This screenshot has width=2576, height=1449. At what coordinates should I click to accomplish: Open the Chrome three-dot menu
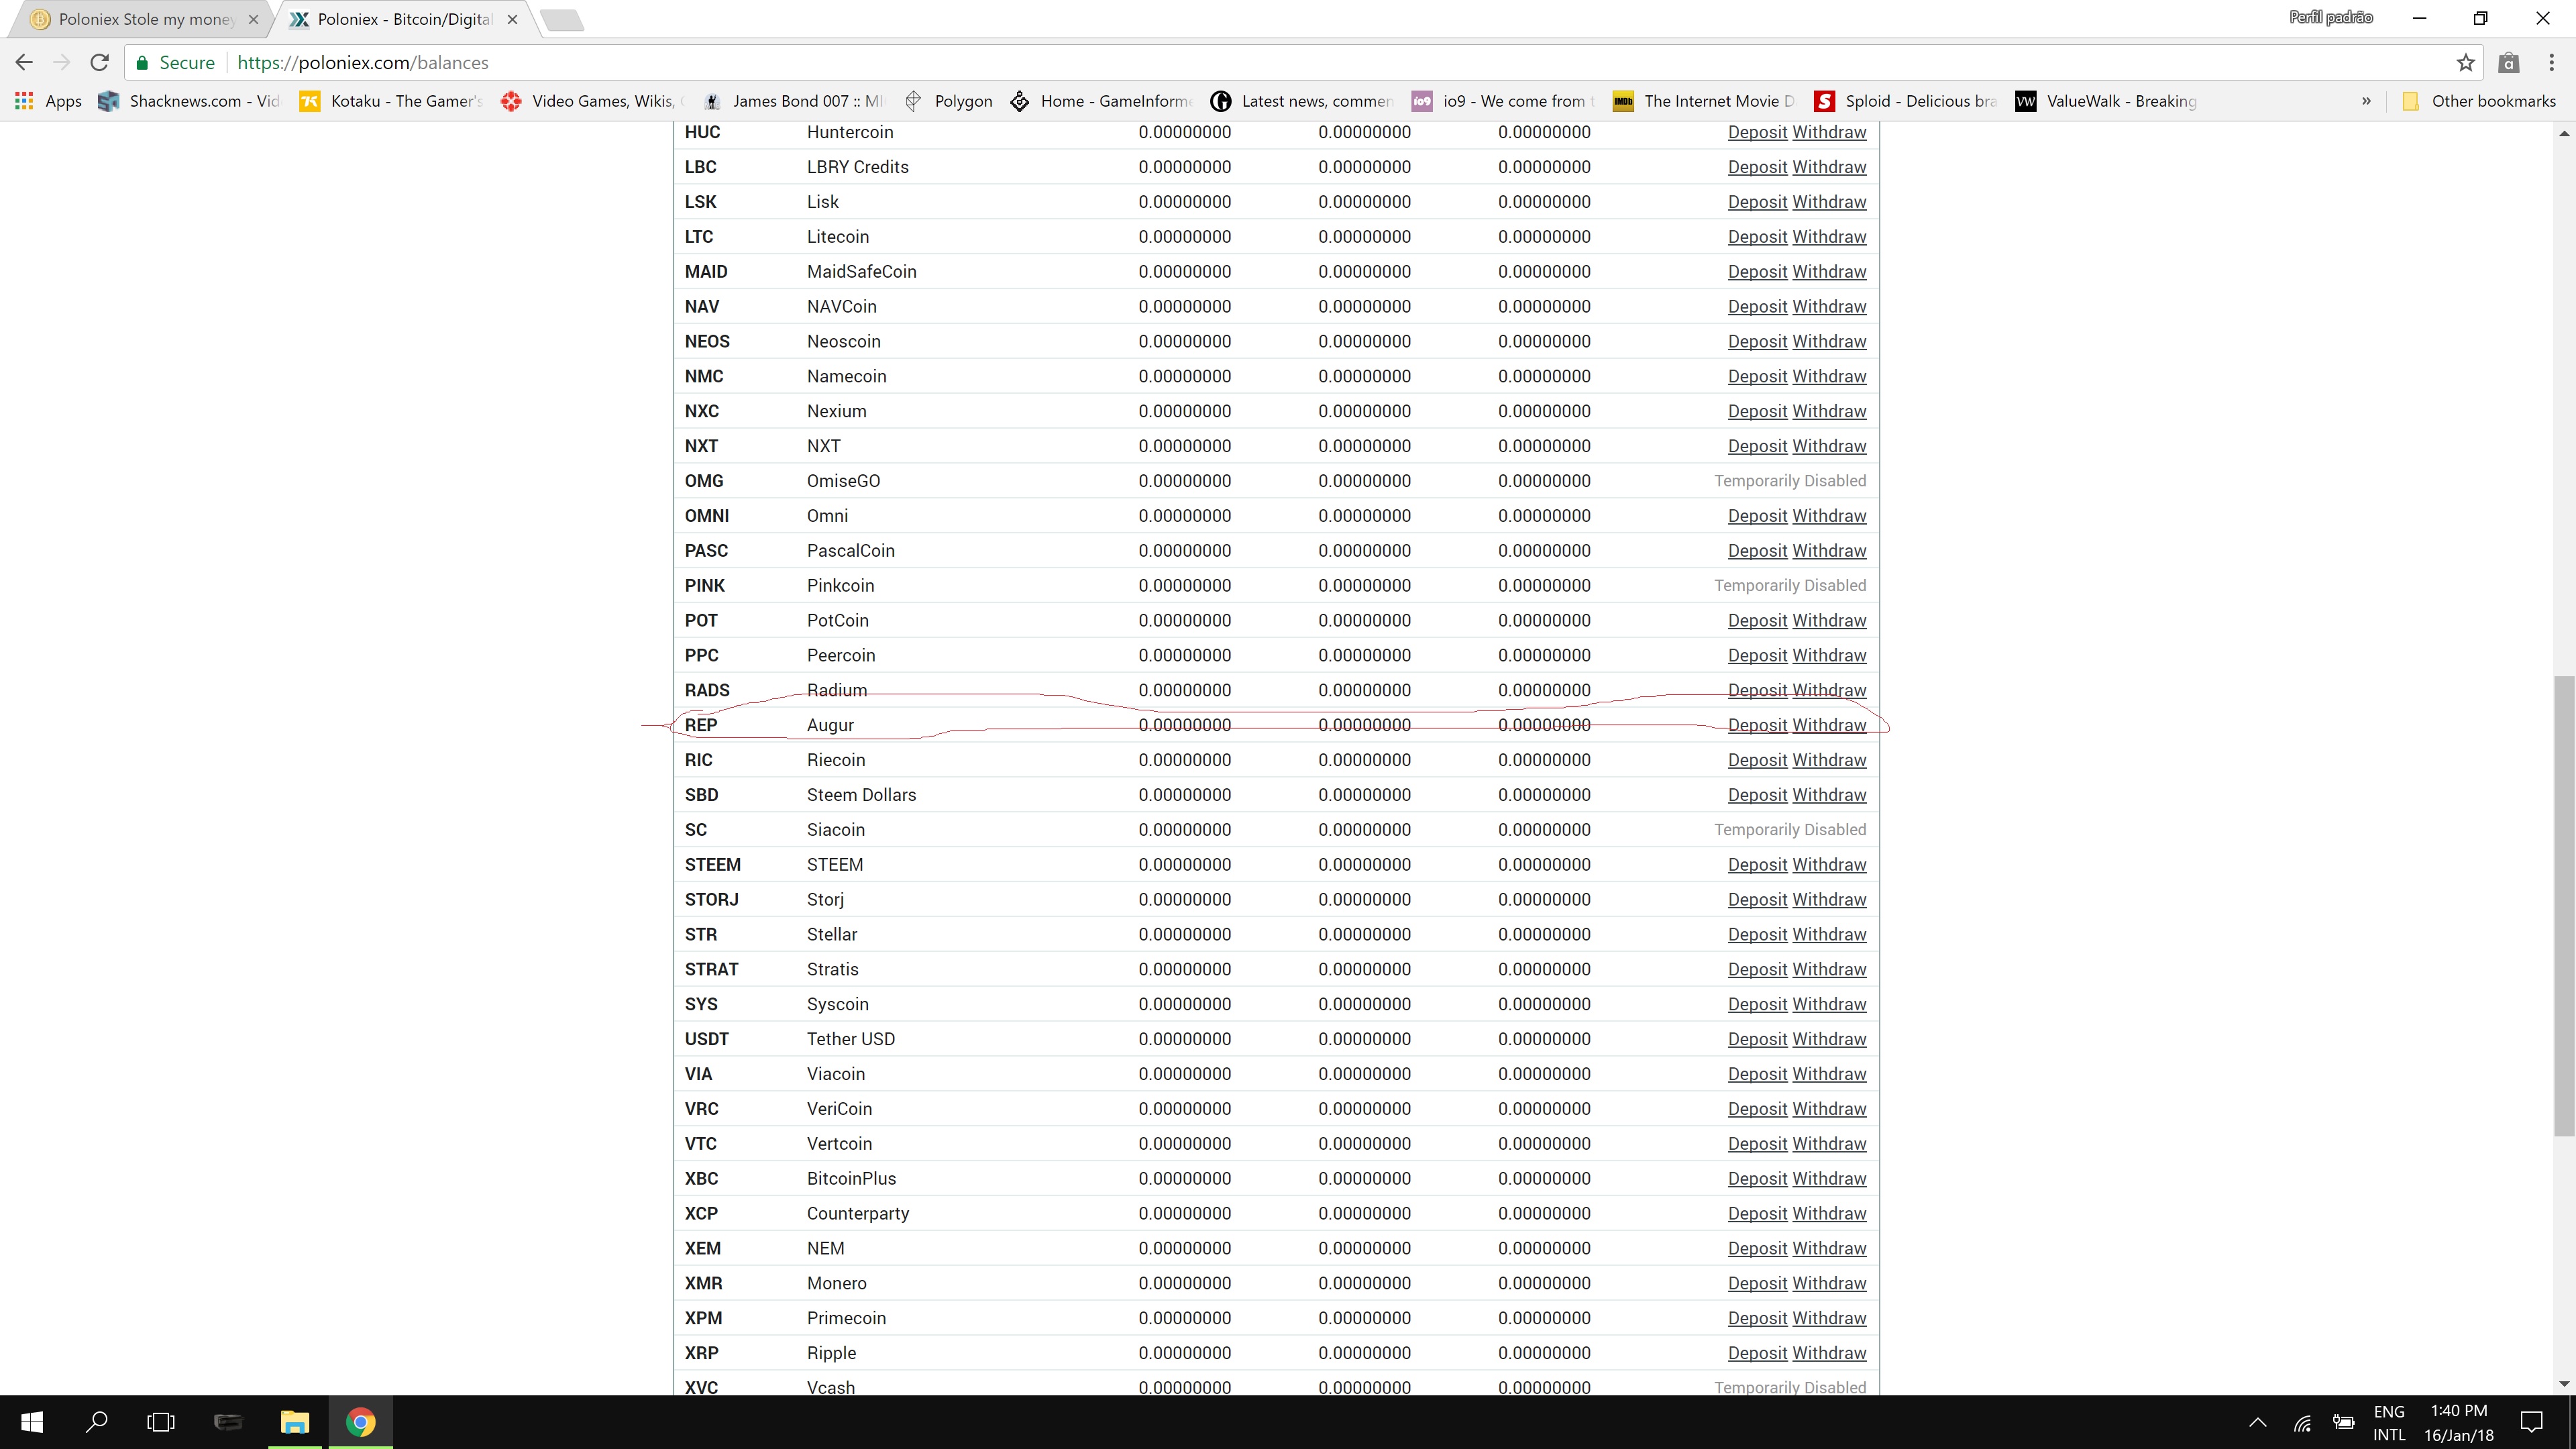(x=2551, y=63)
